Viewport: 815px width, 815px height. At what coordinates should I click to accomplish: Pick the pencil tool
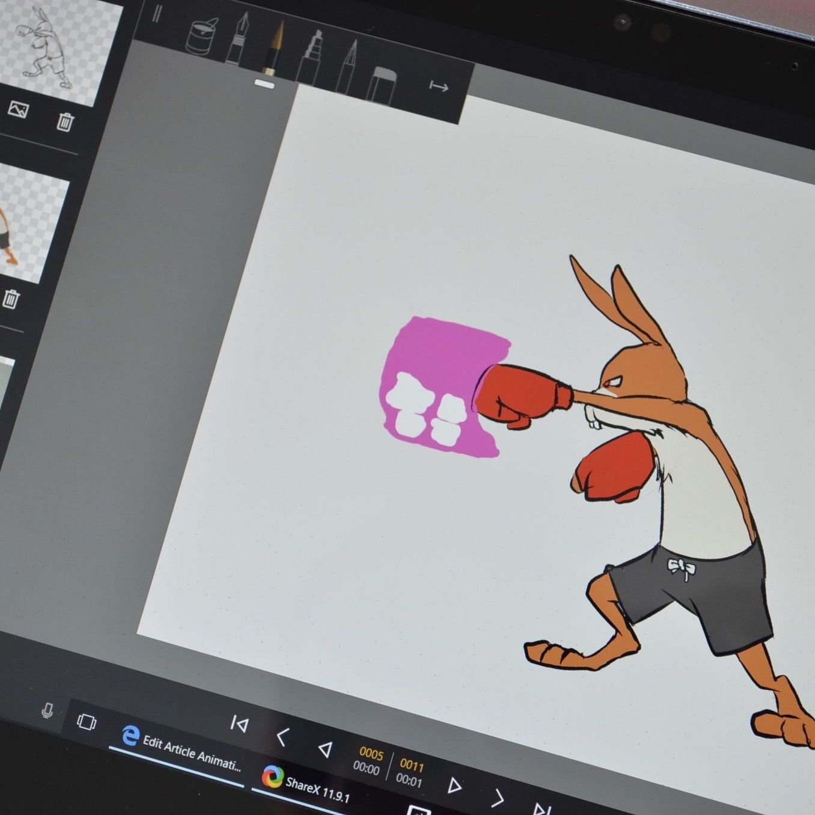click(348, 67)
